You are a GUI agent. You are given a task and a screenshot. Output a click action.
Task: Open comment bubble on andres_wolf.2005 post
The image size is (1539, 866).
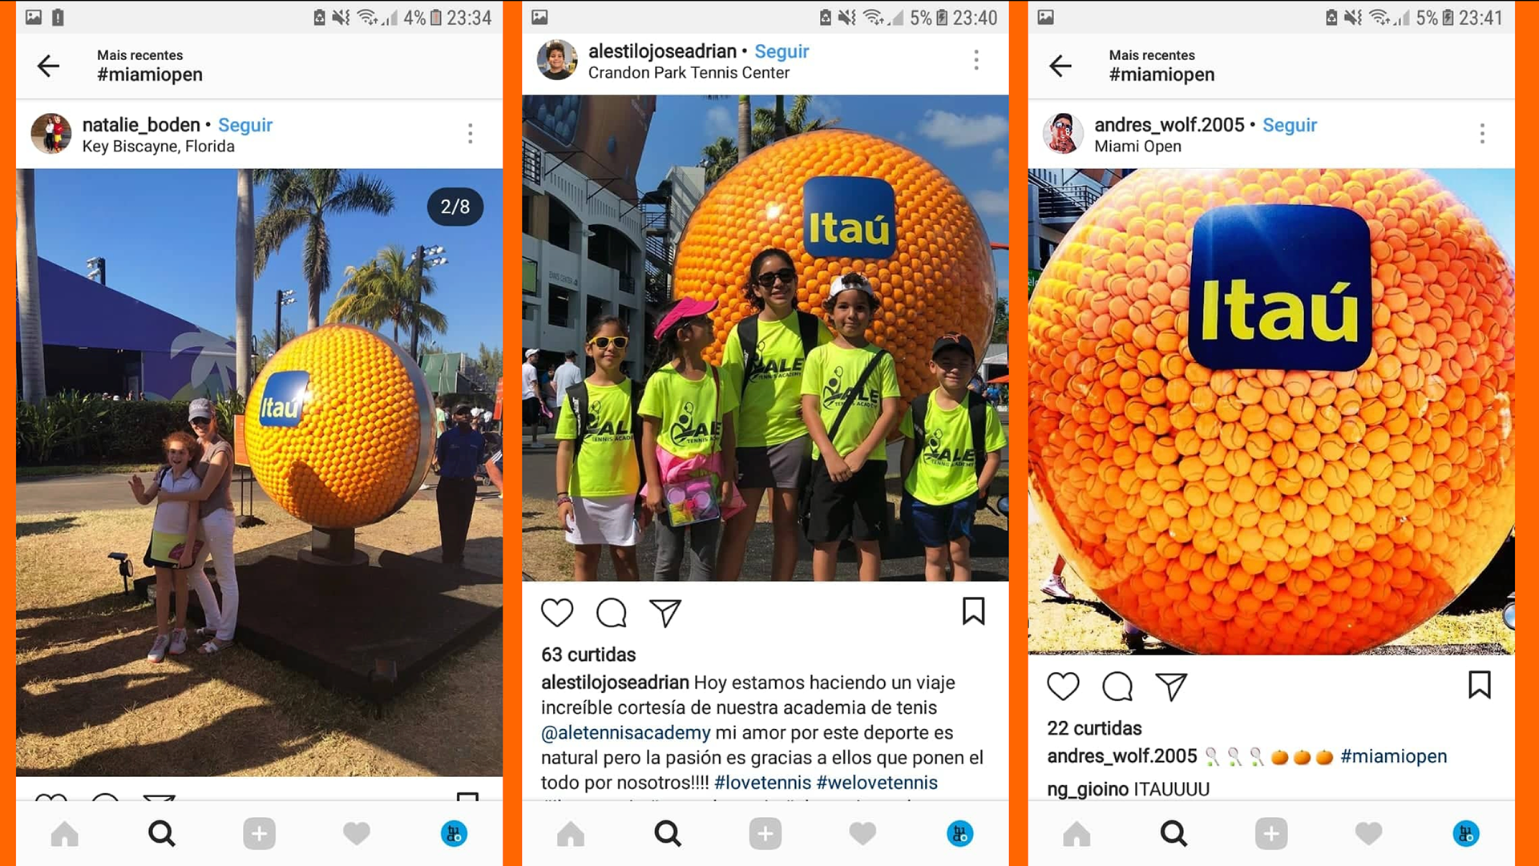(1117, 687)
